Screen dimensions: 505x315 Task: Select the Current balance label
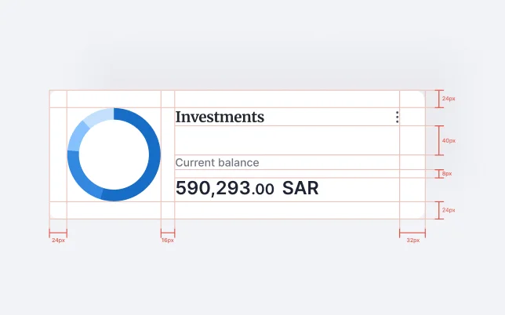pos(216,163)
